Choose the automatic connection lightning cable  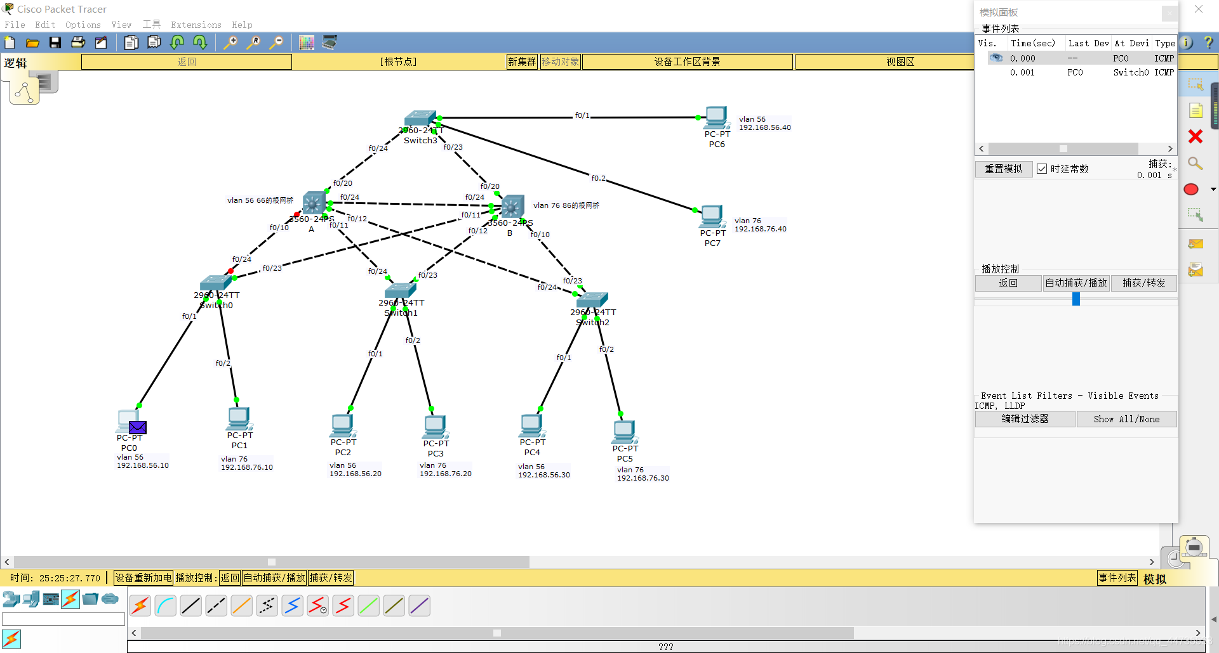pos(140,606)
